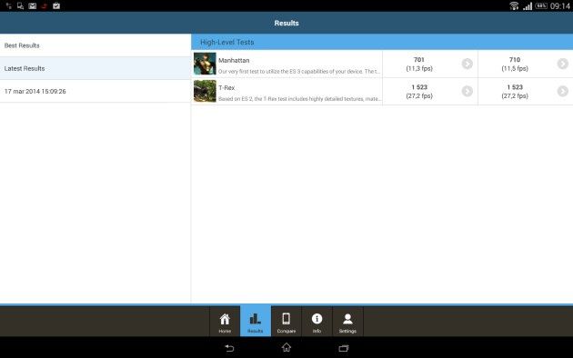This screenshot has width=573, height=358.
Task: Click the signal strength icon
Action: [528, 5]
